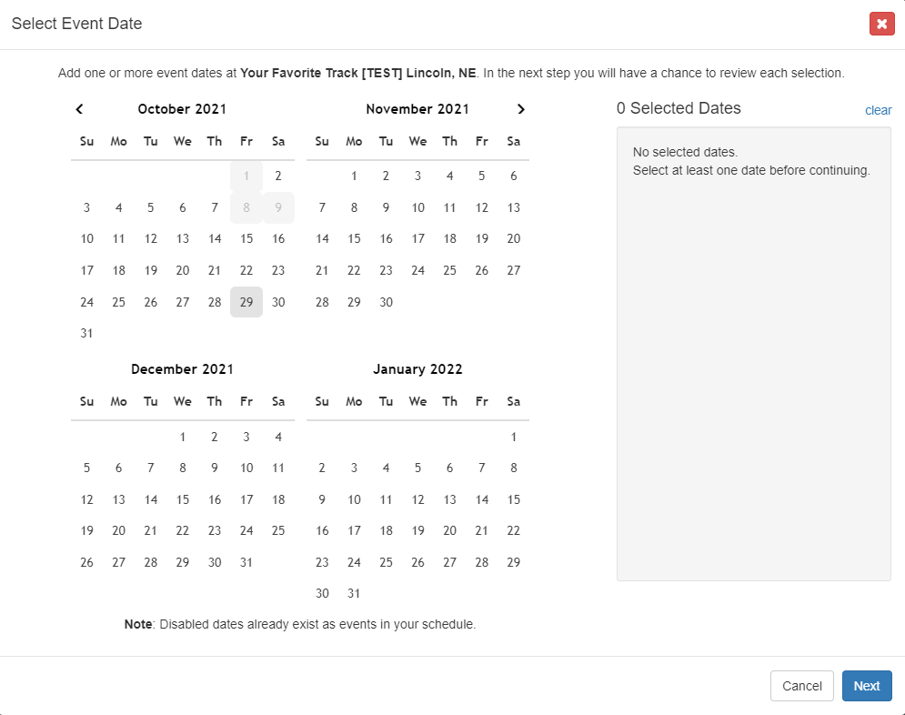905x715 pixels.
Task: Pick October 15, 2021 on calendar
Action: pyautogui.click(x=246, y=238)
